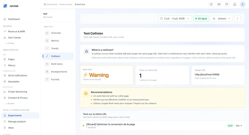Screen dimensions: 249x135
Task: Click the Test Collision heading
Action: tap(93, 33)
